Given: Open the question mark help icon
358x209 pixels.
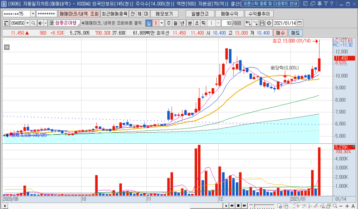Looking at the screenshot, I should (332, 4).
